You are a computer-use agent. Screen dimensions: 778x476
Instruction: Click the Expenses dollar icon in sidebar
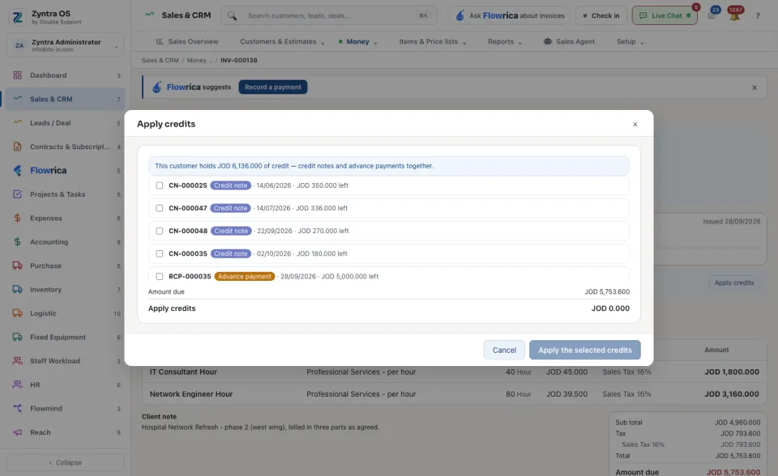[x=17, y=219]
